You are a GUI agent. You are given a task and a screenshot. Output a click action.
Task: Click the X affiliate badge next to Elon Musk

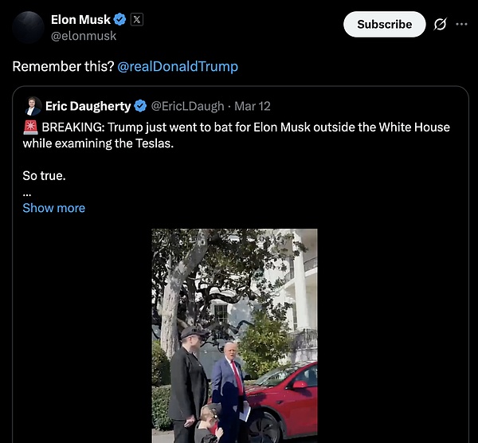tap(135, 19)
